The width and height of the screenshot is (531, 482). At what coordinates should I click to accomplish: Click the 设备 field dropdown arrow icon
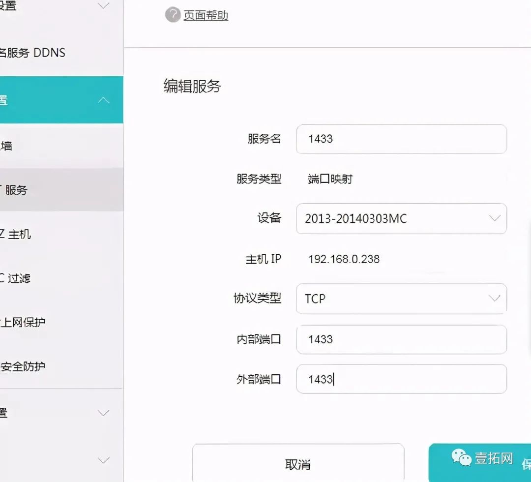point(495,218)
